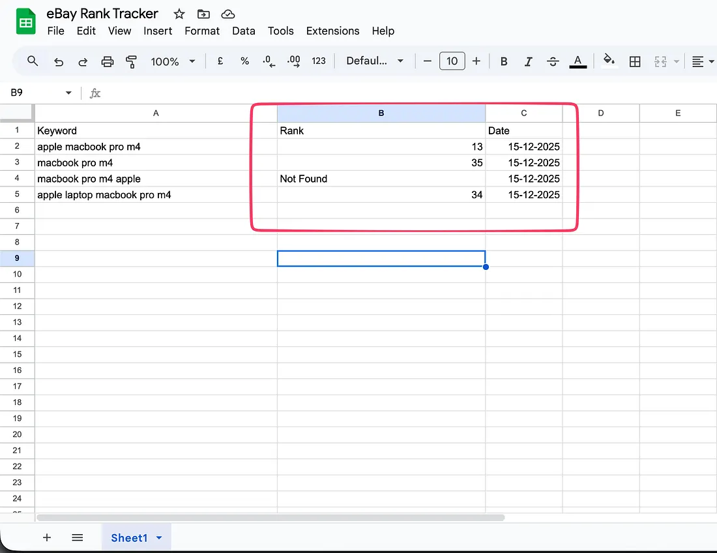The width and height of the screenshot is (717, 553).
Task: Toggle italic formatting
Action: coord(529,61)
